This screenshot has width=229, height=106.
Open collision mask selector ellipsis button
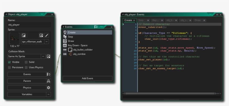pyautogui.click(x=43, y=56)
